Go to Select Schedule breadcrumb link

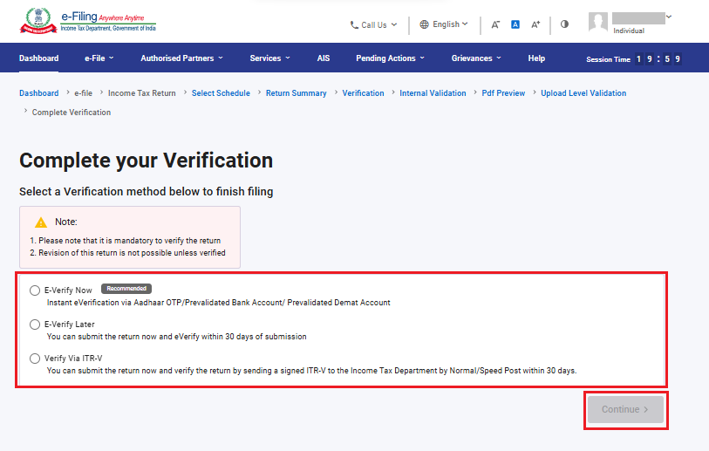click(221, 93)
